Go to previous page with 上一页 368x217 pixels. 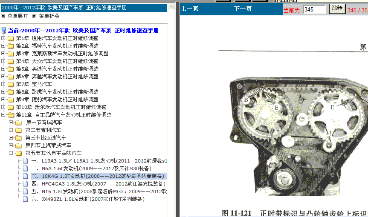coord(189,9)
